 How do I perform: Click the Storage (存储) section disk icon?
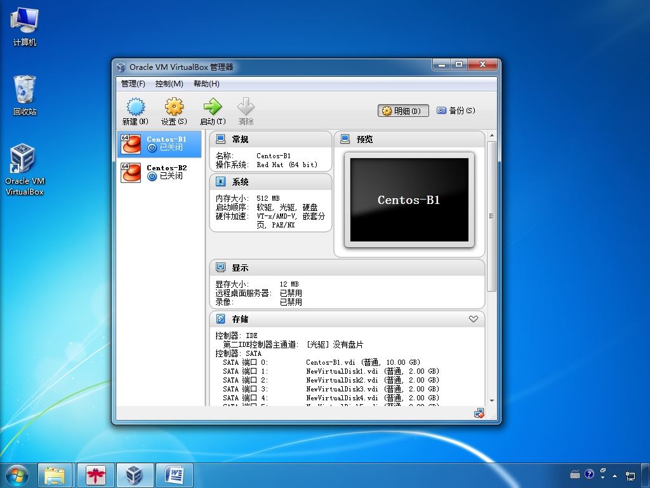220,319
